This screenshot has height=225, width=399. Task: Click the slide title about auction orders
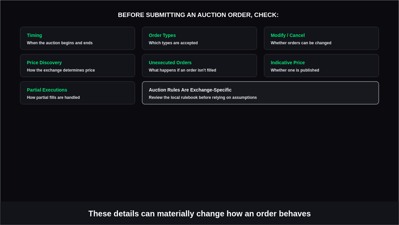click(198, 15)
